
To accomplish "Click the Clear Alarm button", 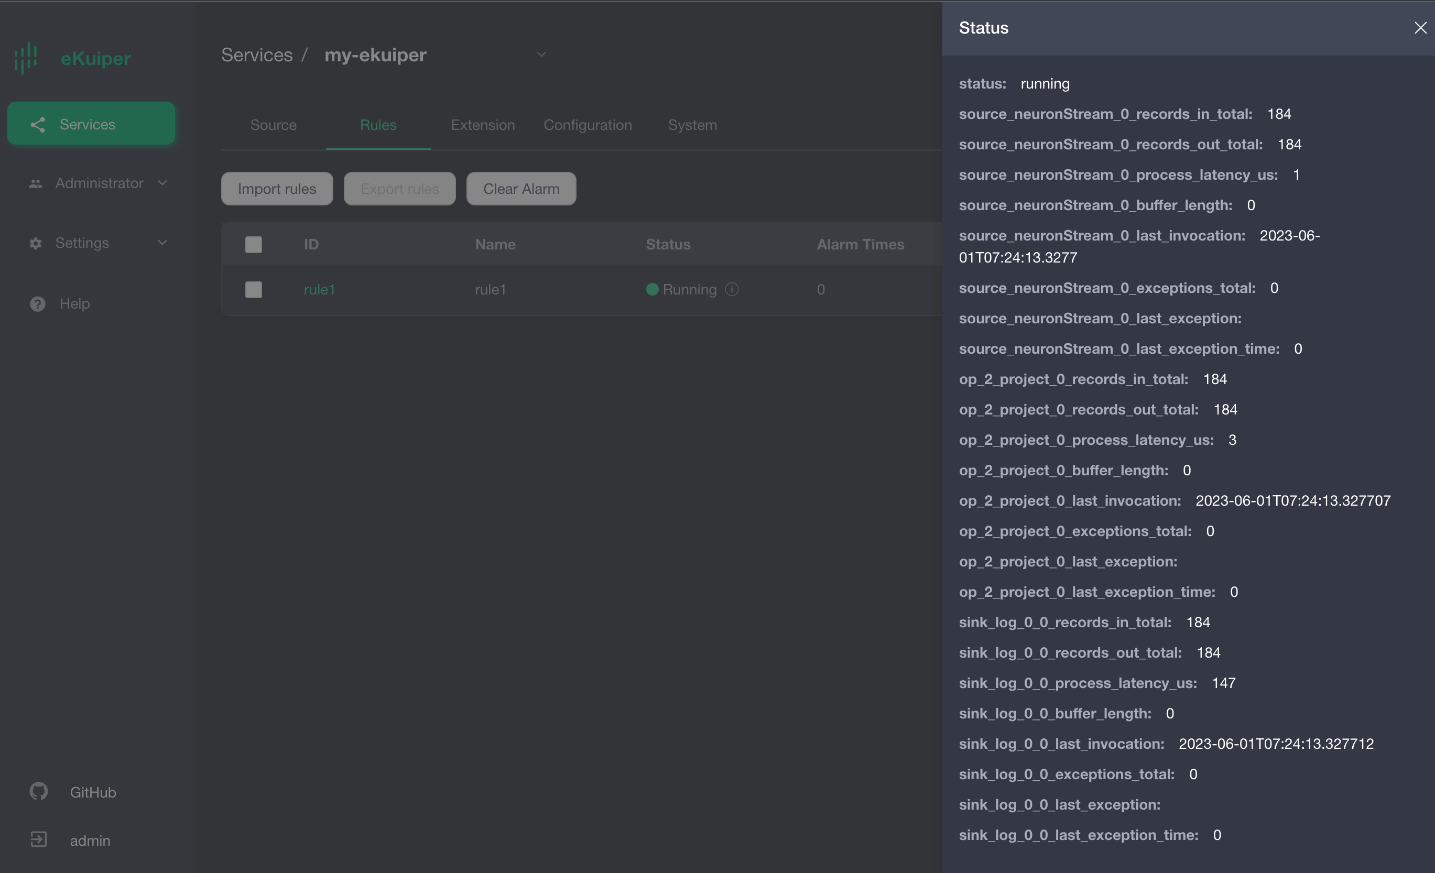I will [x=520, y=189].
